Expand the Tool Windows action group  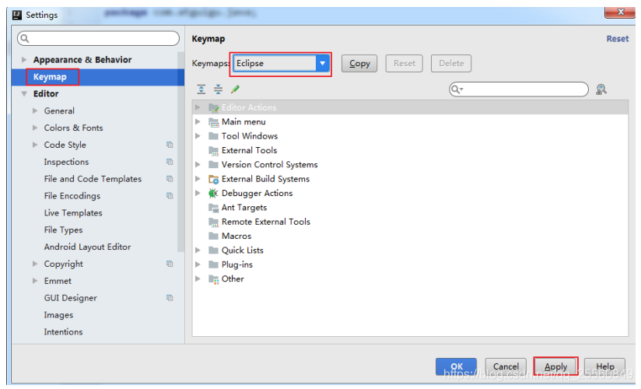click(198, 136)
